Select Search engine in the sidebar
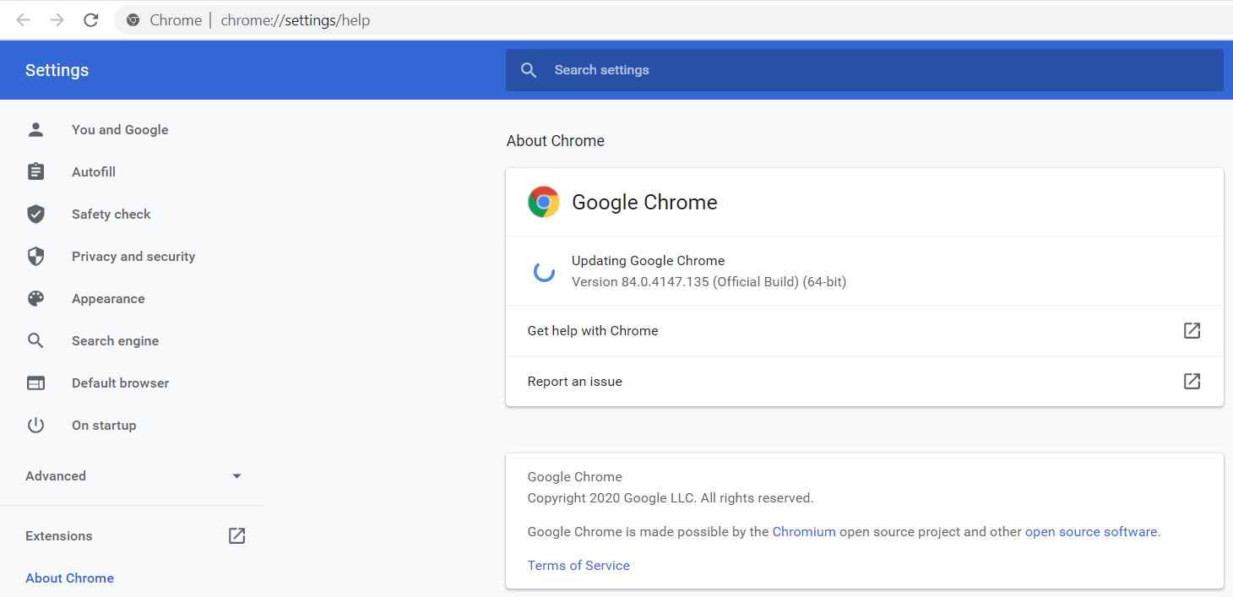 point(115,340)
